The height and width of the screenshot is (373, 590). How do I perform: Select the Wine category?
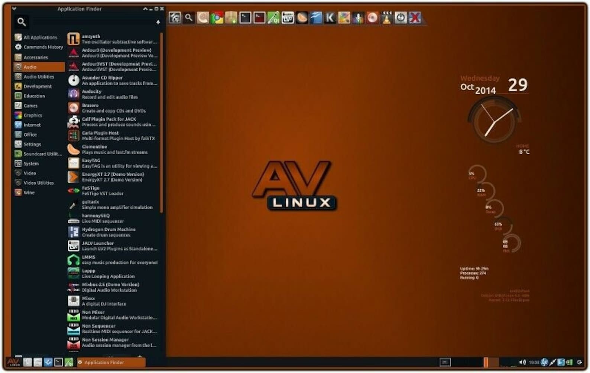tap(39, 192)
